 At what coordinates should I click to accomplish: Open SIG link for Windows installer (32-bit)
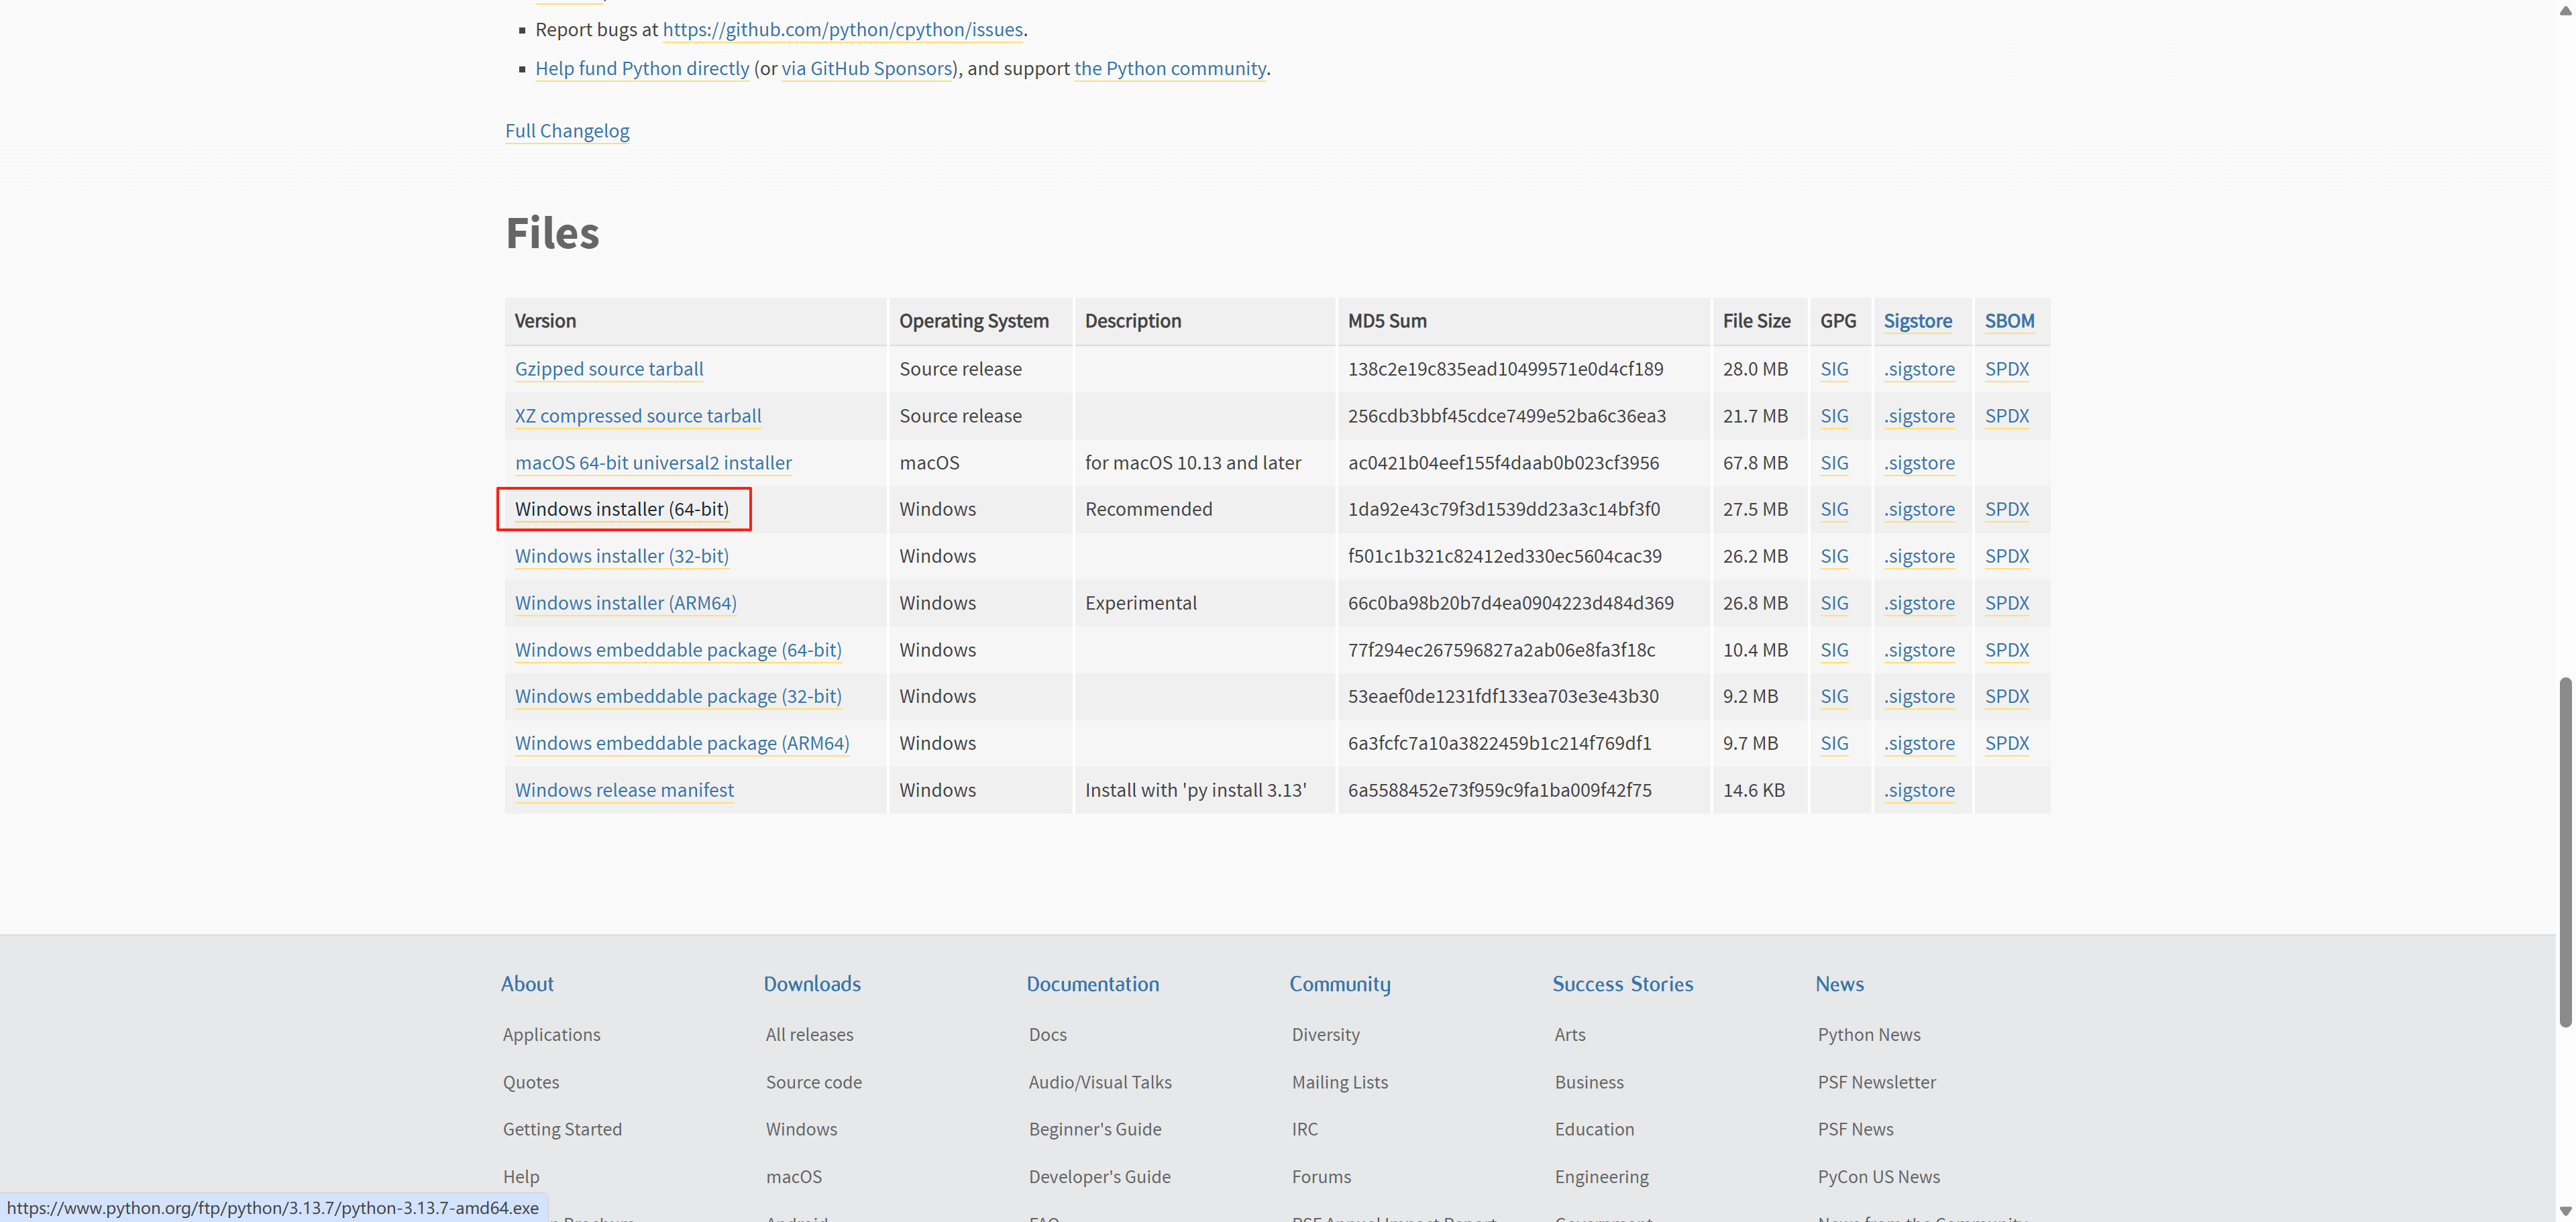(1834, 556)
